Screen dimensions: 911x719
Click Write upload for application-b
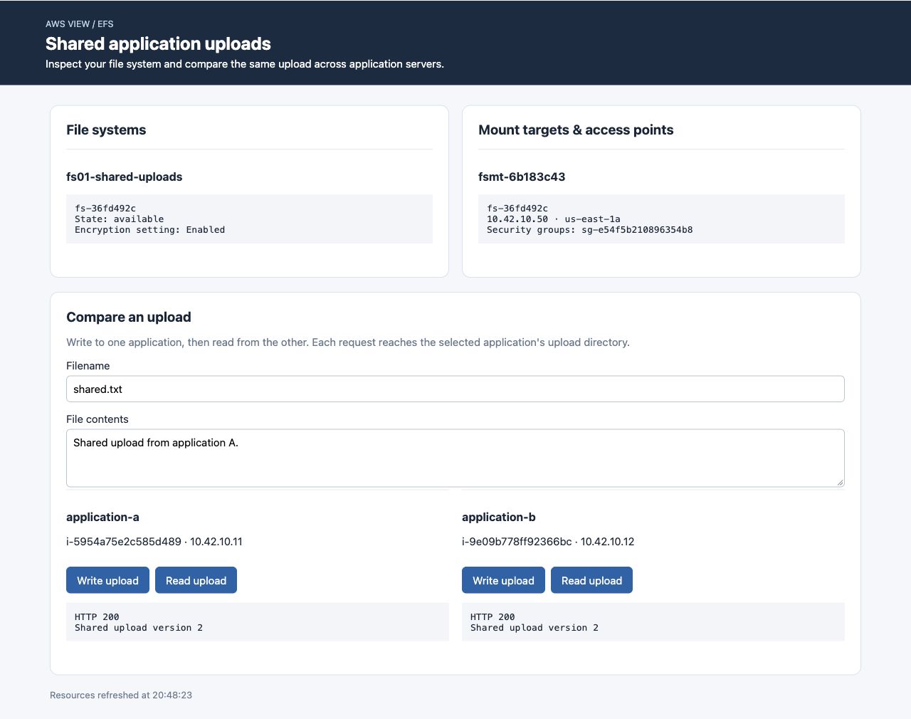click(503, 580)
